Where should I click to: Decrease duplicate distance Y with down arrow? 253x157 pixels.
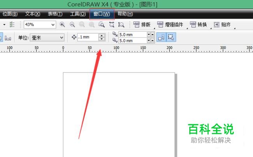149,41
